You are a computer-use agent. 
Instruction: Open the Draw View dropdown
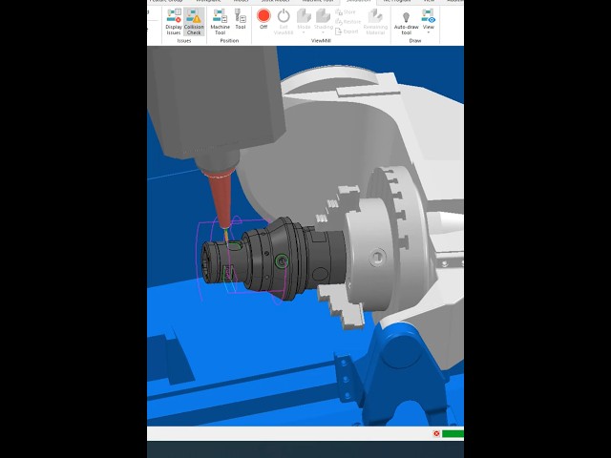tap(429, 21)
